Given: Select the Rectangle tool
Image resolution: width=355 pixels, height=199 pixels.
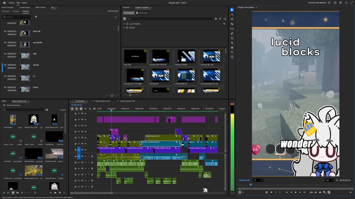Looking at the screenshot, I should (x=232, y=38).
